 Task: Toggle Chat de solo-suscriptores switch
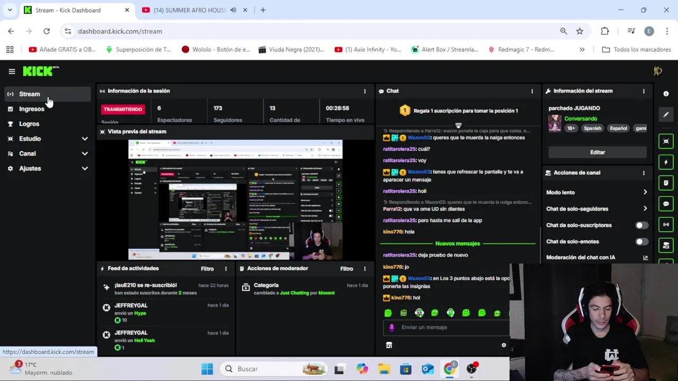tap(641, 225)
